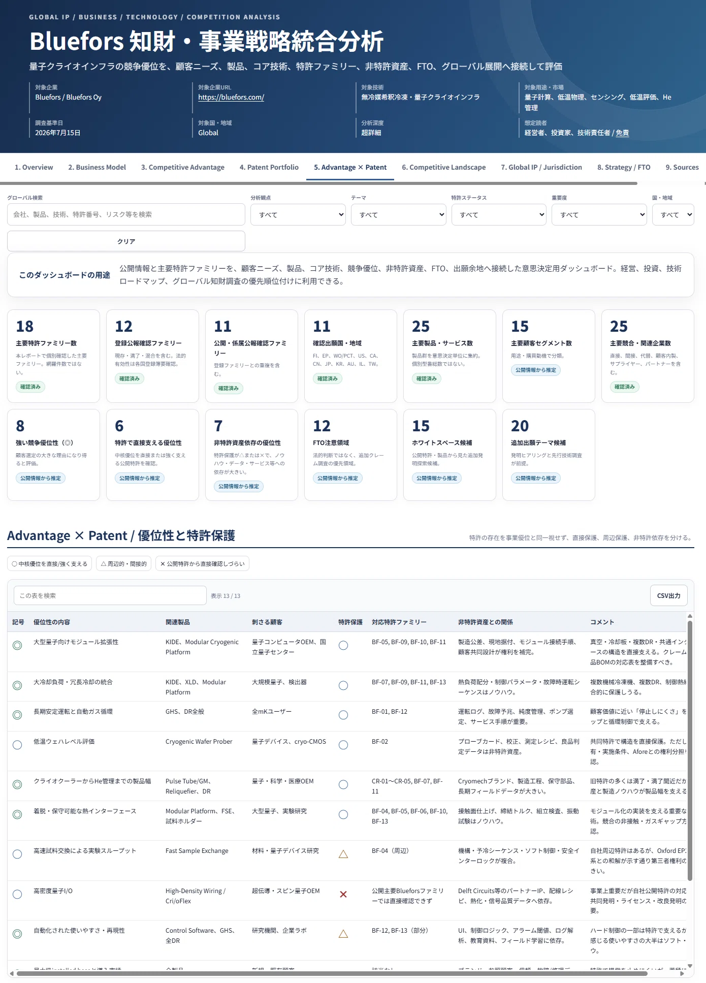The width and height of the screenshot is (706, 983).
Task: Click the table's horizontal scrollbar
Action: coord(332,973)
